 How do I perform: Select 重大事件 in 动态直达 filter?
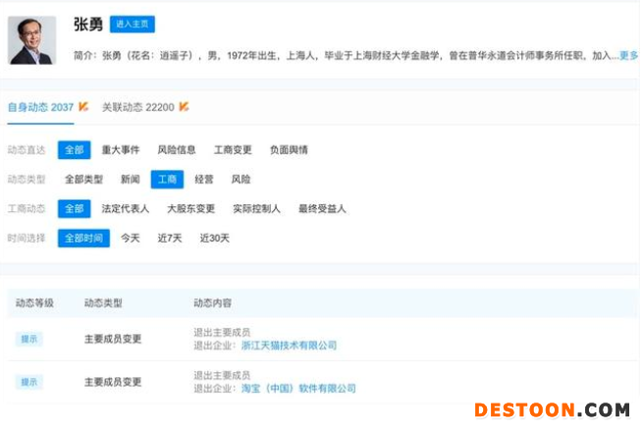point(121,150)
